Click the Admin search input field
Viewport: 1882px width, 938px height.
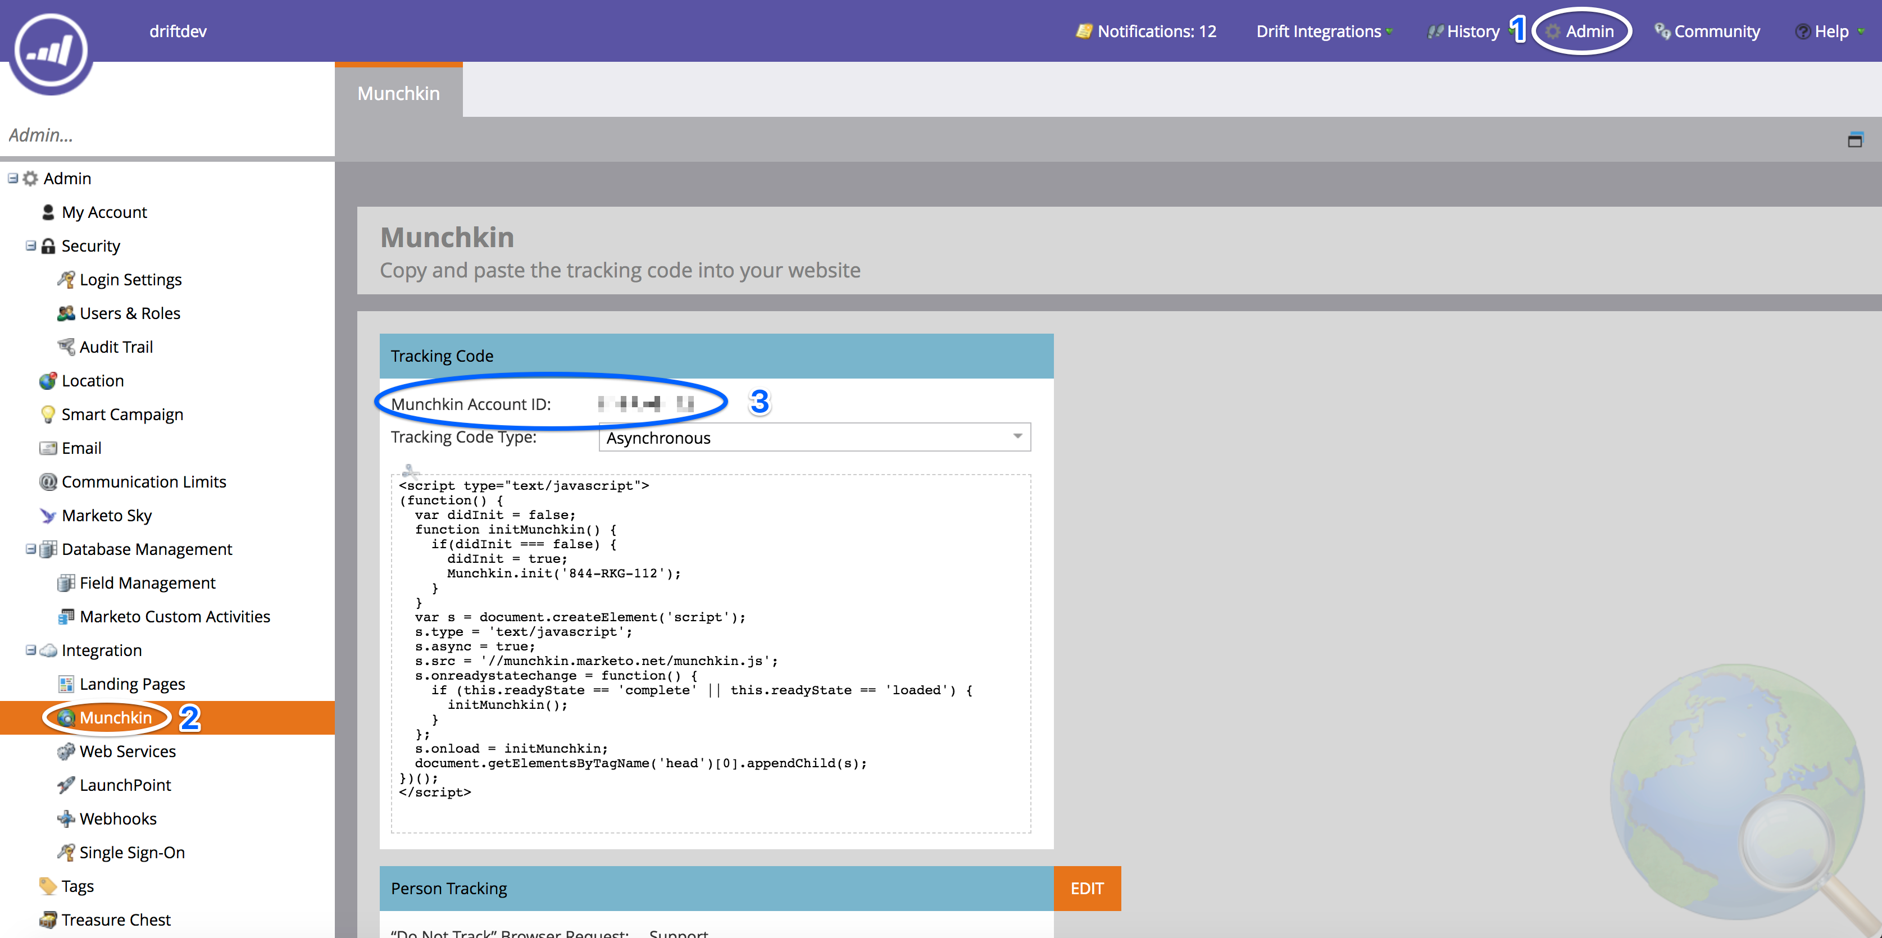pos(167,135)
